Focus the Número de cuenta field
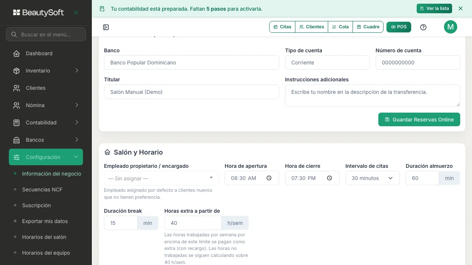This screenshot has height=265, width=472. pos(418,63)
